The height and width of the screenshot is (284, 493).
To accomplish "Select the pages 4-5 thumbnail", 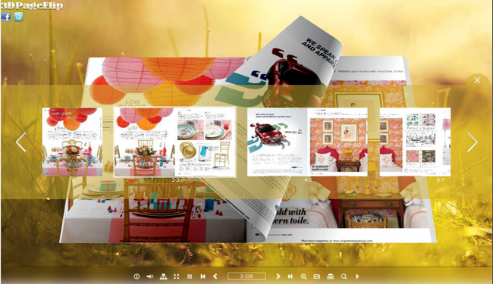I will 307,142.
